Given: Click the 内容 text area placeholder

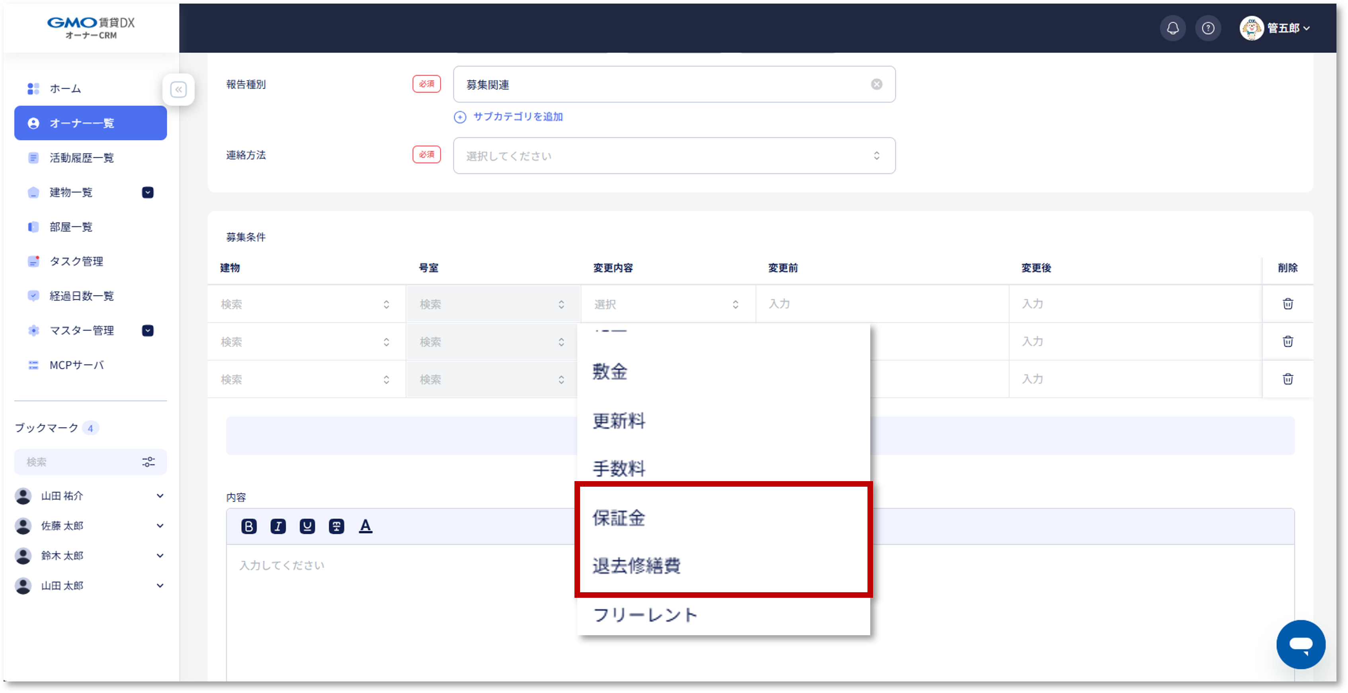Looking at the screenshot, I should coord(281,565).
